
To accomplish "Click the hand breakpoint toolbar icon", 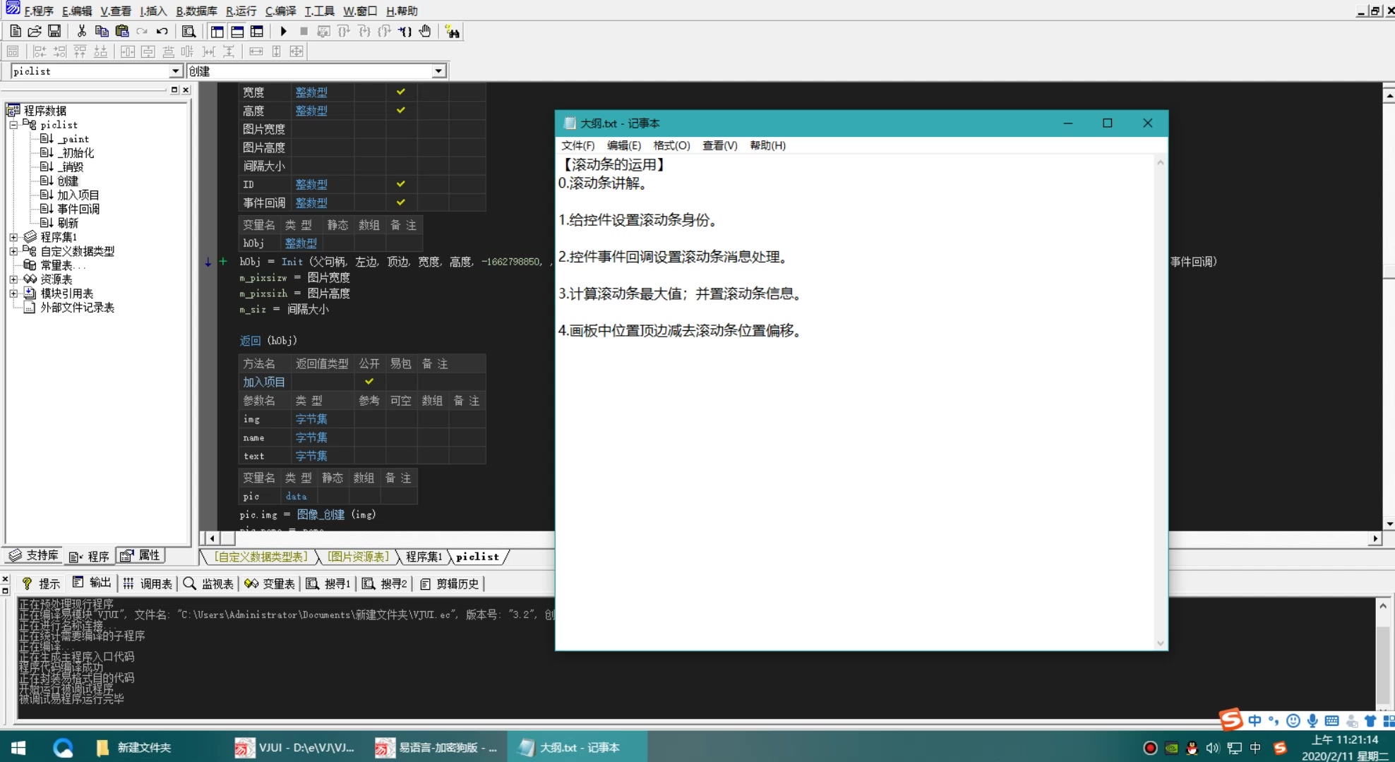I will tap(425, 31).
